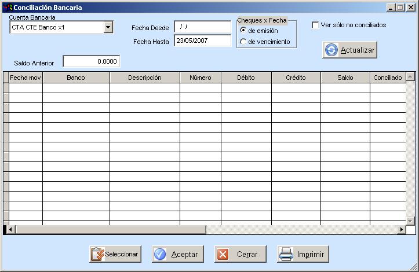Screen dimensions: 419x272
Task: Click the 'Débito' column header
Action: (246, 78)
